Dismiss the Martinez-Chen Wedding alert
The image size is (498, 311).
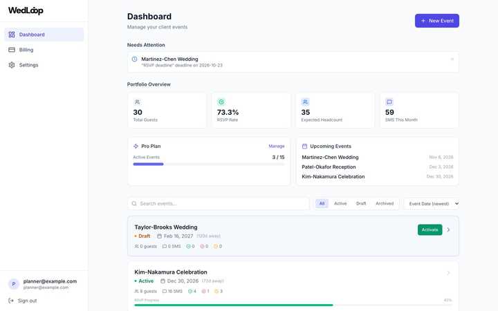click(452, 59)
